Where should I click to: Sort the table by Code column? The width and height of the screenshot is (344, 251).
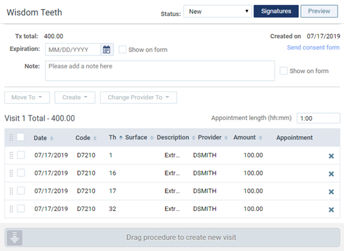(95, 138)
